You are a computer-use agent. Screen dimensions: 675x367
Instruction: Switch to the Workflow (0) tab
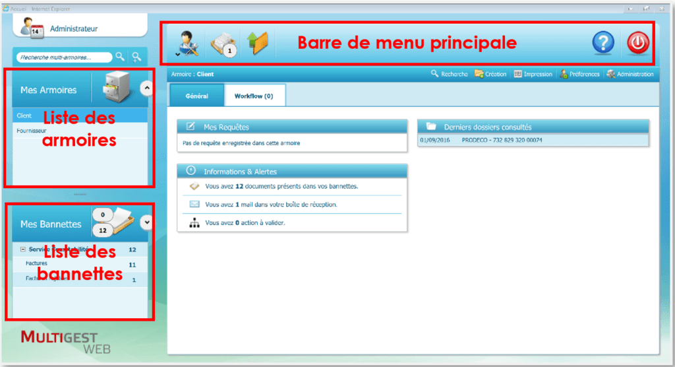point(254,96)
